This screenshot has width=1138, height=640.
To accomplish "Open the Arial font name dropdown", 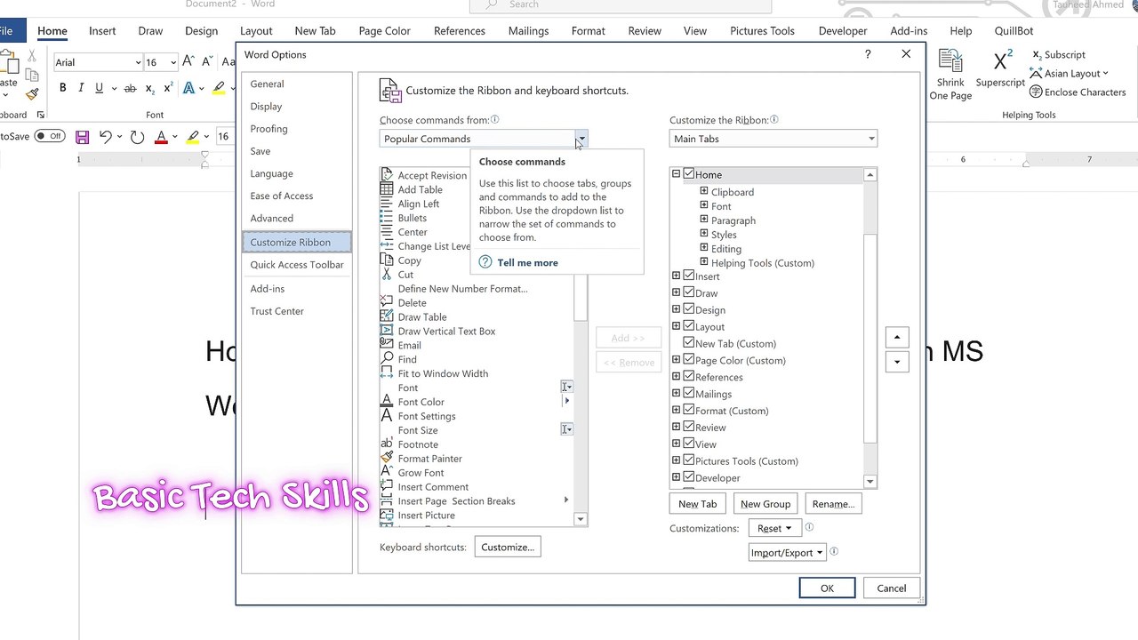I will [138, 62].
